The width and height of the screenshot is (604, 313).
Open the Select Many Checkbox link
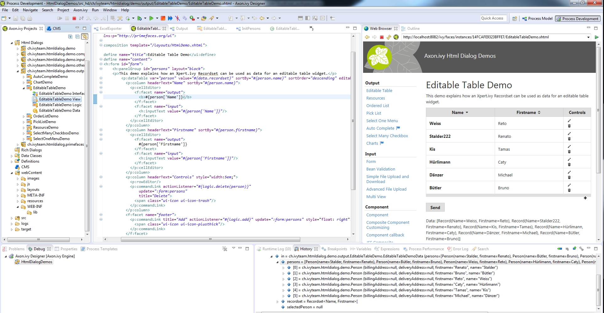coord(387,136)
